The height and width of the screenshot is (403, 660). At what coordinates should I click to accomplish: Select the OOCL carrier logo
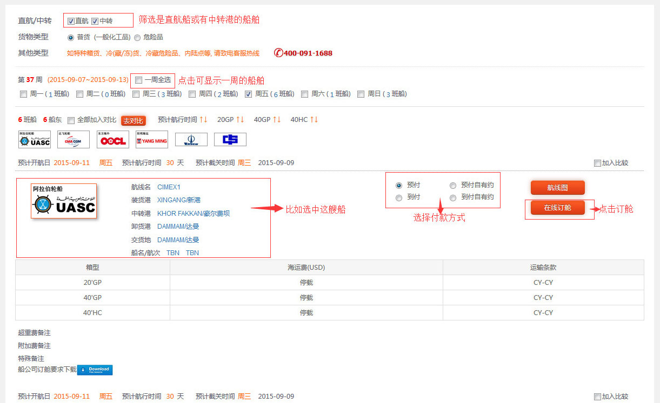(x=113, y=139)
